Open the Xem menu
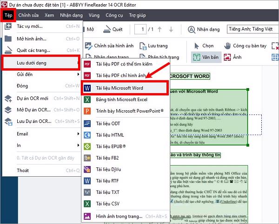The width and height of the screenshot is (279, 224). [x=49, y=15]
